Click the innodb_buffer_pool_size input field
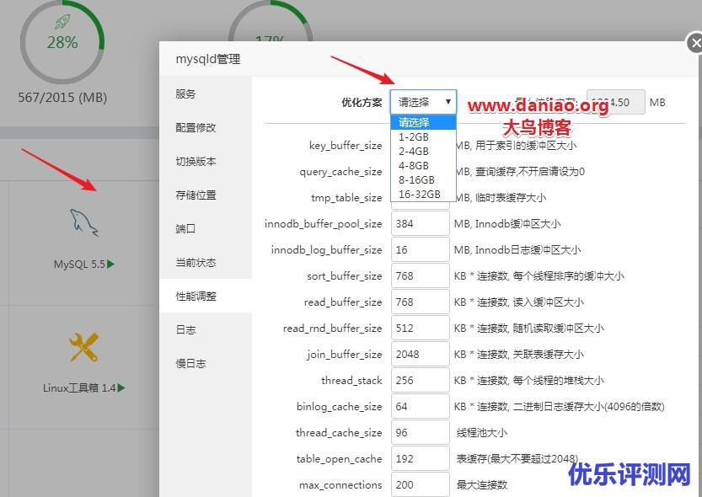 coord(420,224)
